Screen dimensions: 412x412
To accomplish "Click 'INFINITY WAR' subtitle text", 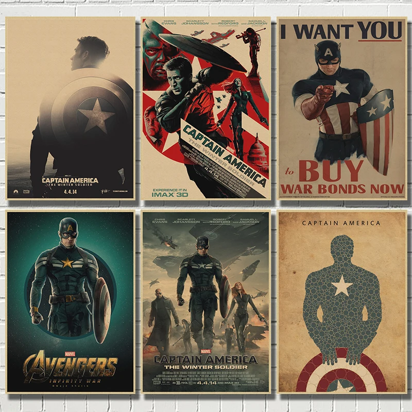I will pyautogui.click(x=75, y=381).
